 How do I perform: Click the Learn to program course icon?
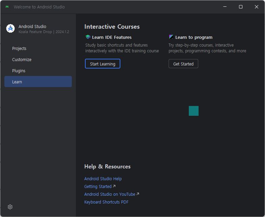(x=171, y=37)
